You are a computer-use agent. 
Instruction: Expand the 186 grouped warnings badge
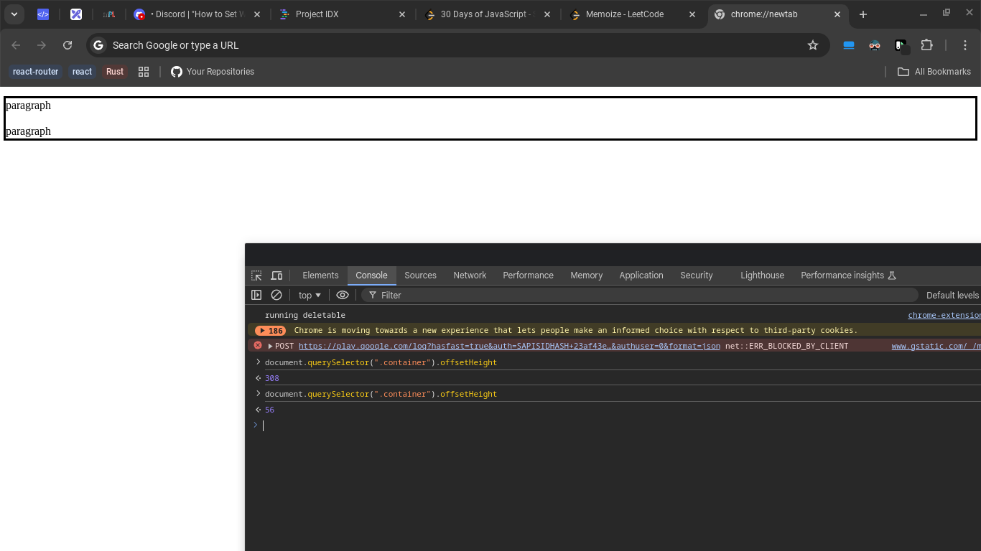coord(270,331)
